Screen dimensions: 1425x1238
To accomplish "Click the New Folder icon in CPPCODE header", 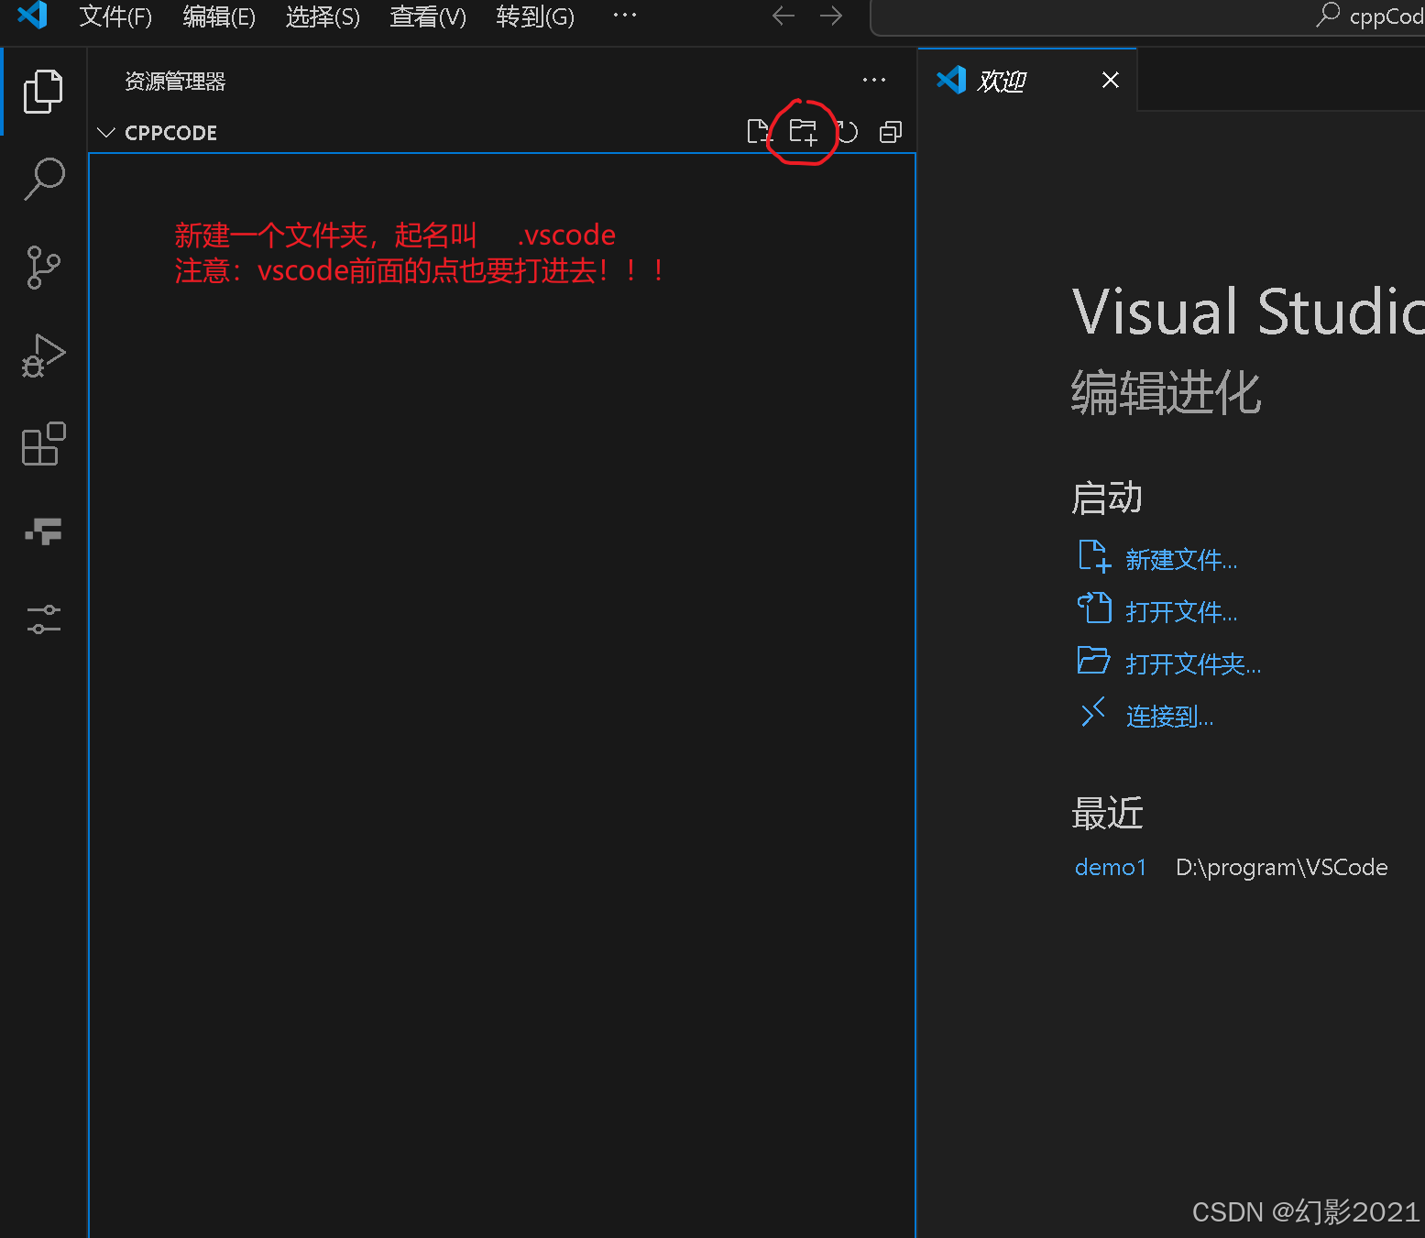I will [x=803, y=132].
